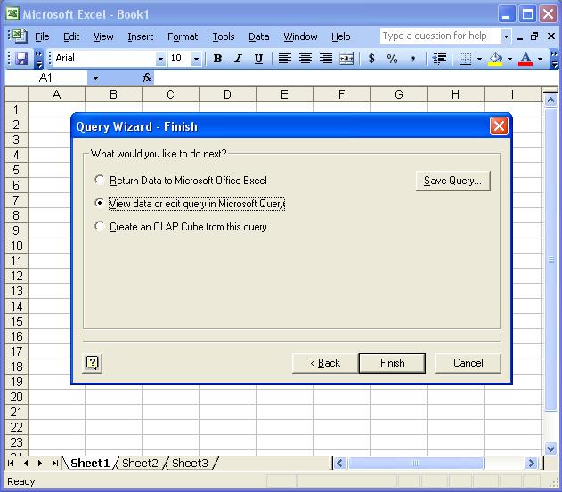Open the Data menu
562x492 pixels.
tap(259, 36)
